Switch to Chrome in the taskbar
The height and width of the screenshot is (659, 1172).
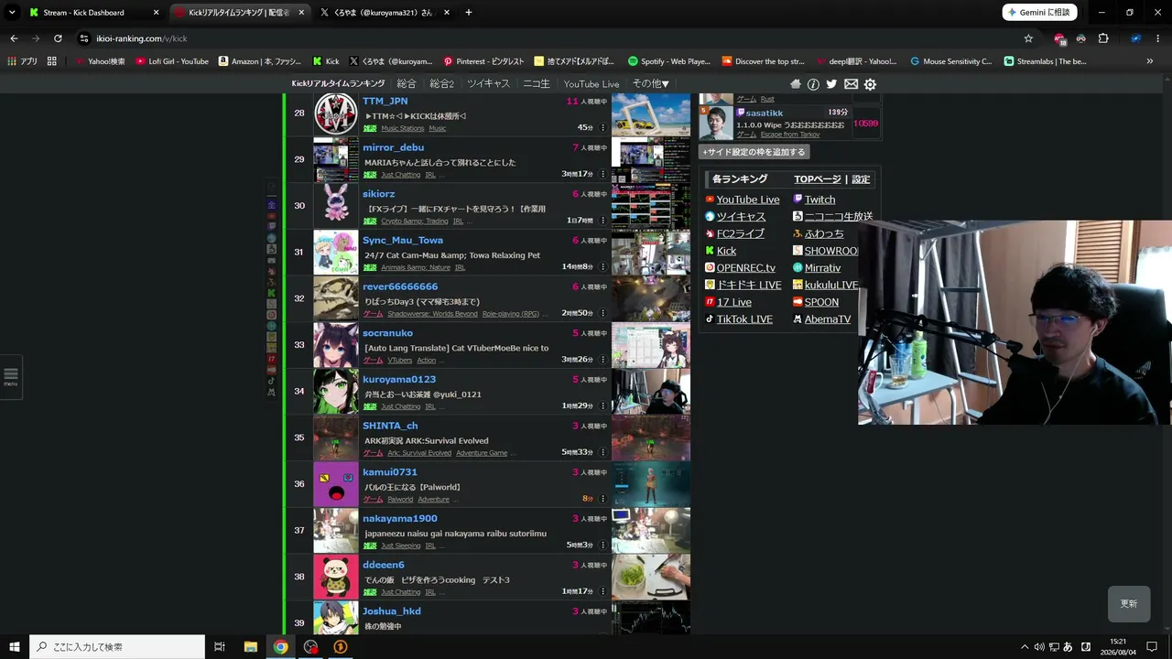pyautogui.click(x=280, y=646)
